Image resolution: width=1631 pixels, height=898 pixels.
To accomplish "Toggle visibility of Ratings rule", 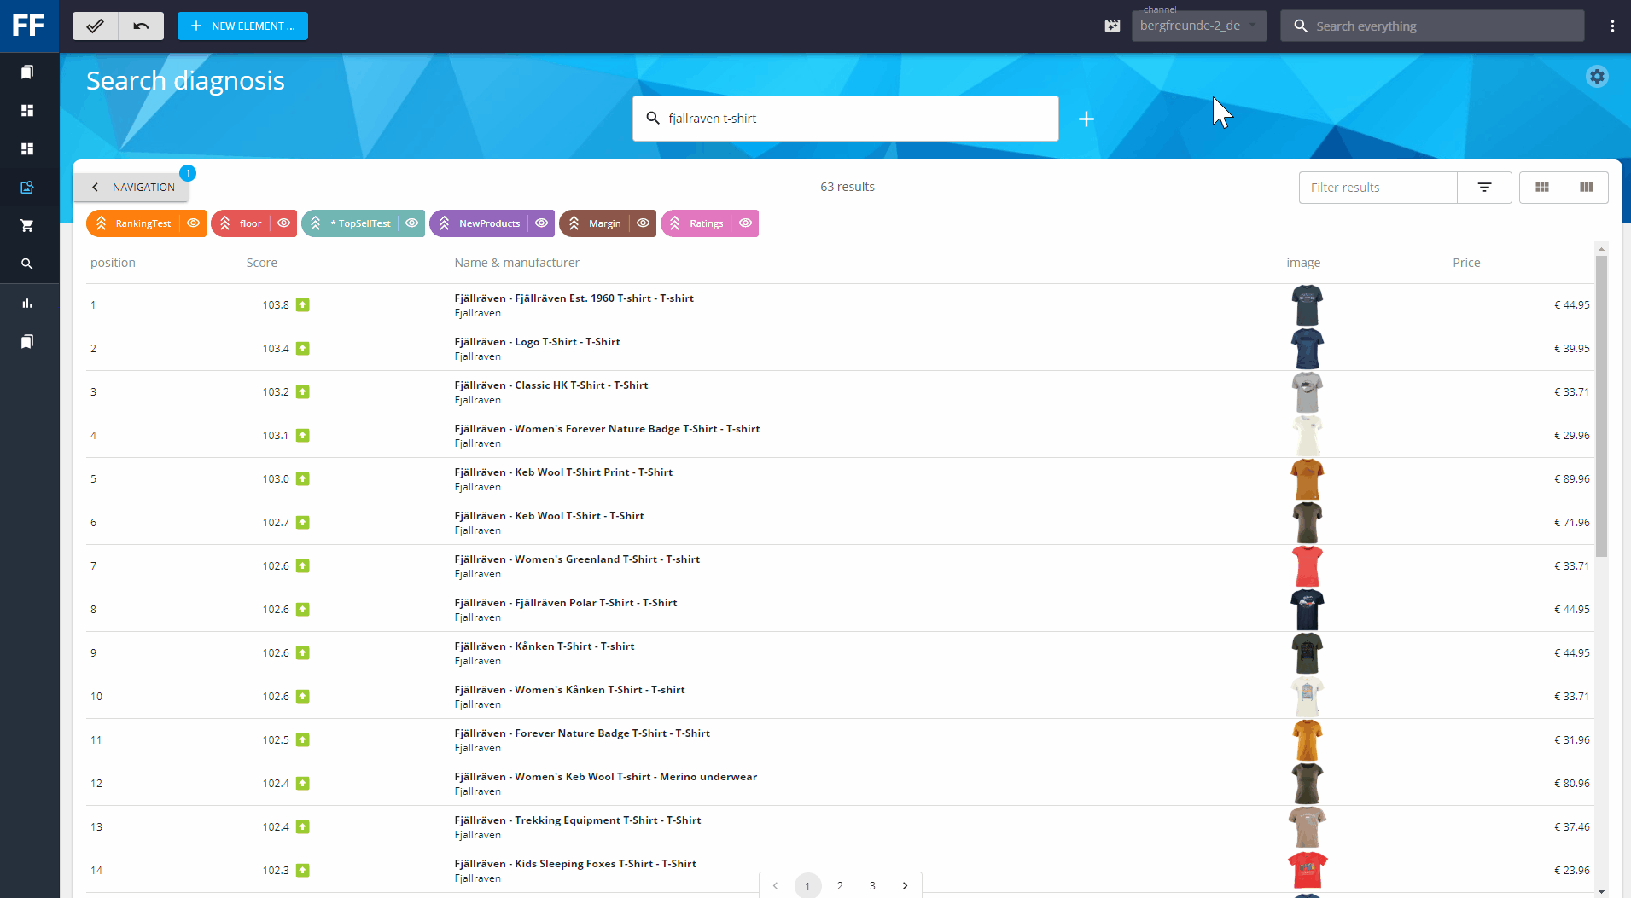I will click(745, 223).
